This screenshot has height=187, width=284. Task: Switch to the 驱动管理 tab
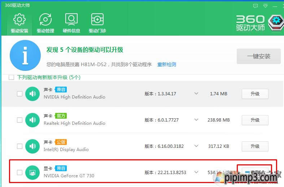[x=45, y=23]
